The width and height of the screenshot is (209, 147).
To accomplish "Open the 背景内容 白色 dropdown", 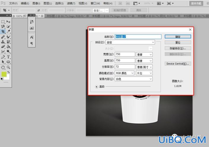I will point(134,79).
